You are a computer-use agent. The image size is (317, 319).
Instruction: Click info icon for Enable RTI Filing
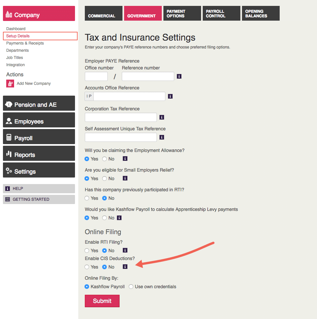coord(125,251)
